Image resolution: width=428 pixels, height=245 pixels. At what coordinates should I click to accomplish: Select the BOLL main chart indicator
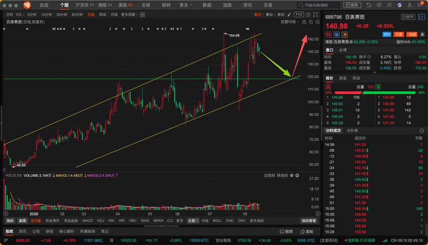coord(217,220)
